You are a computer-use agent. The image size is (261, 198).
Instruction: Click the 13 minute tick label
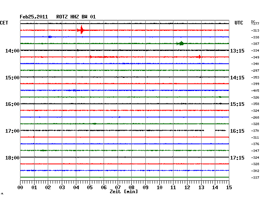click(201, 188)
